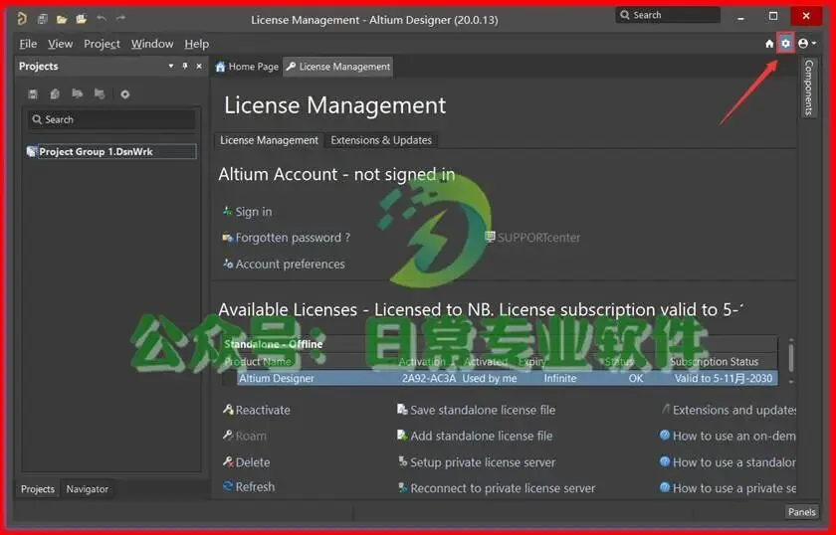Click the Subscription Status column header
The height and width of the screenshot is (535, 836).
pyautogui.click(x=714, y=362)
